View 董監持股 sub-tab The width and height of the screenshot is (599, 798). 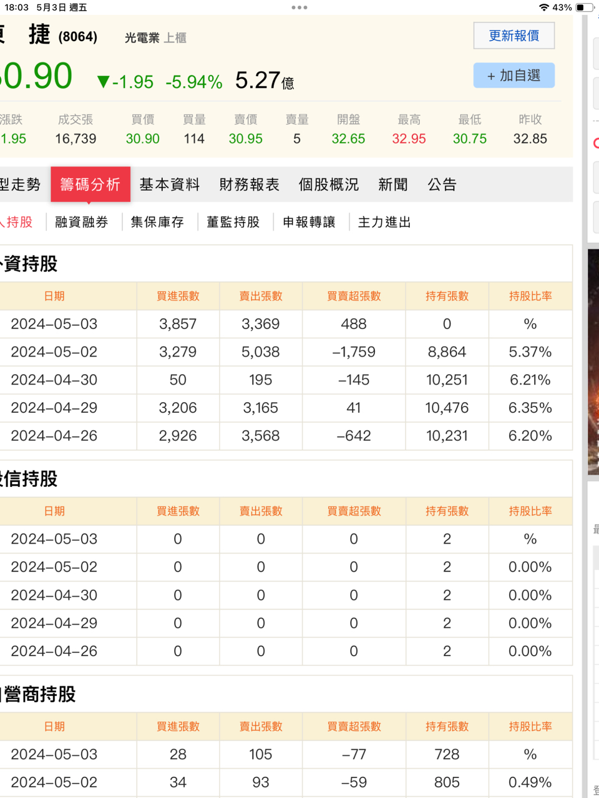(x=233, y=222)
